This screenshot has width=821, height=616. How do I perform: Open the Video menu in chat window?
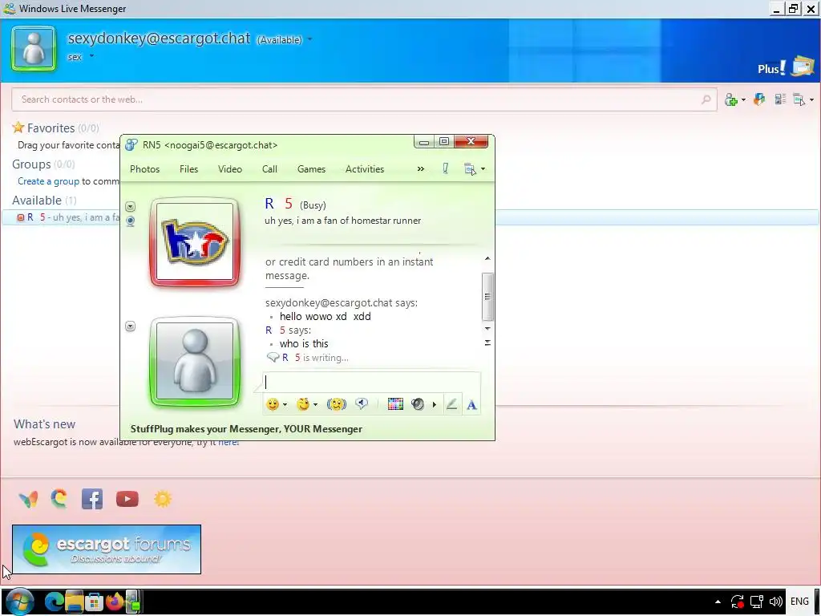[230, 169]
